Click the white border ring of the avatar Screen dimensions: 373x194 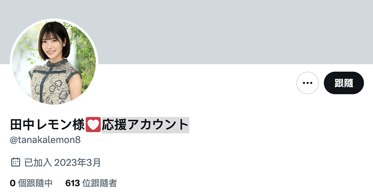54,19
